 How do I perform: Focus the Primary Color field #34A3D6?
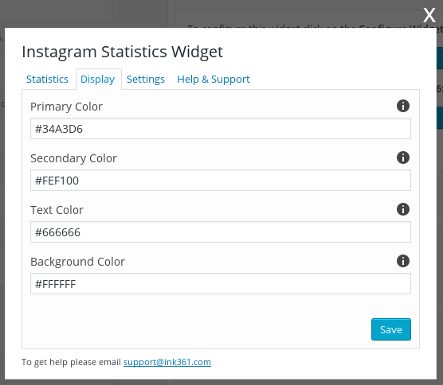pos(221,129)
